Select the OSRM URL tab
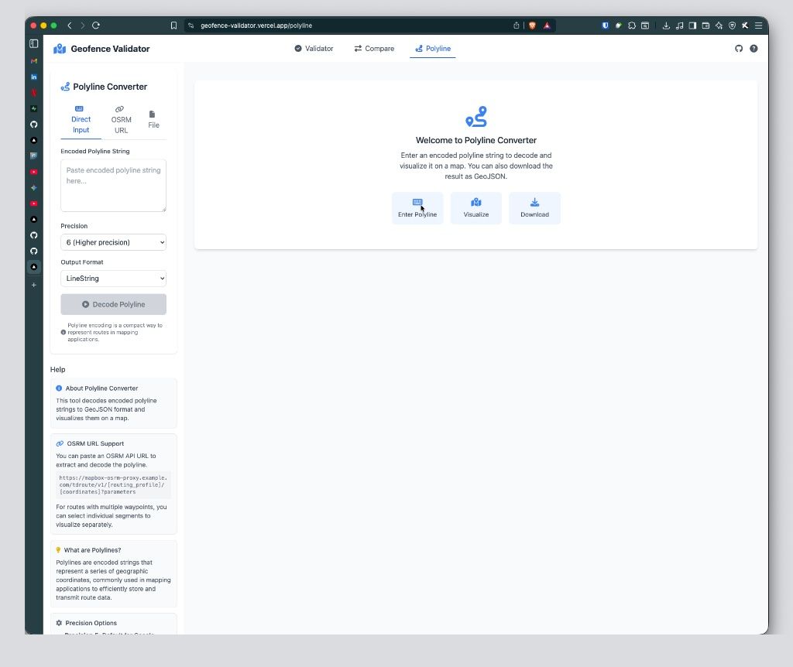This screenshot has height=667, width=793. (121, 120)
